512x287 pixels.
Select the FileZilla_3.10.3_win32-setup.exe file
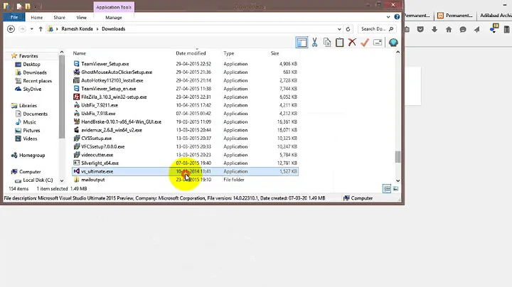(x=114, y=97)
